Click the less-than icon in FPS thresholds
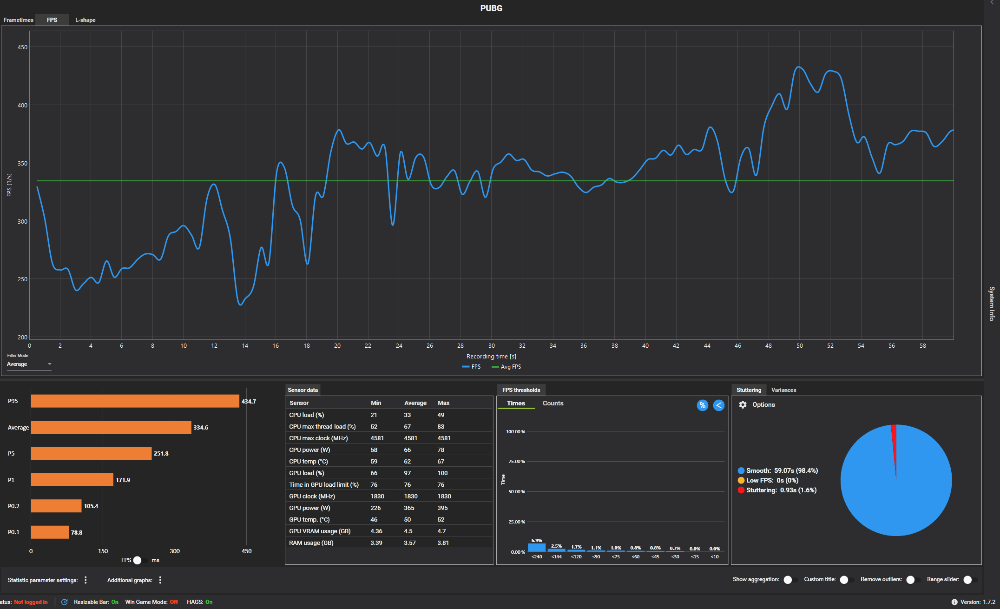This screenshot has height=609, width=1000. 718,405
